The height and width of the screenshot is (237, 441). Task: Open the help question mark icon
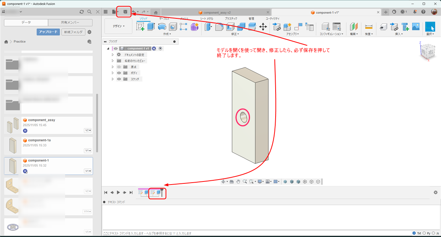(423, 12)
